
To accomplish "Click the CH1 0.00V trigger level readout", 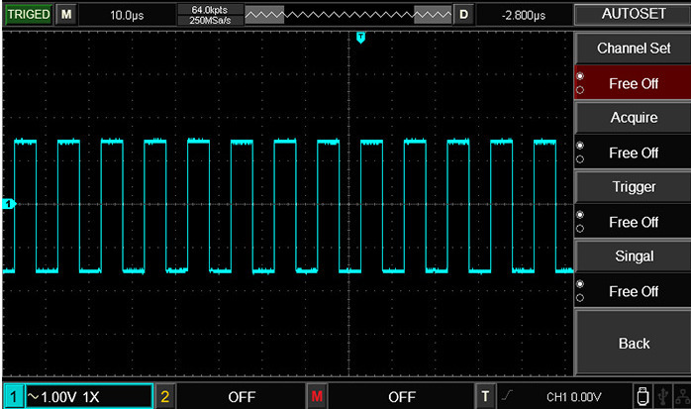I will 574,397.
